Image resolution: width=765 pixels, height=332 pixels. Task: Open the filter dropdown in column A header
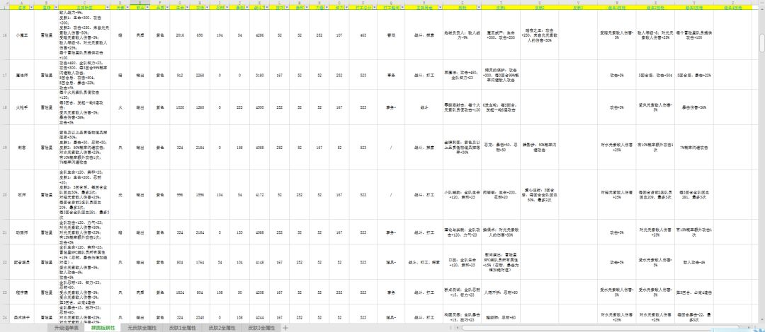(30, 8)
